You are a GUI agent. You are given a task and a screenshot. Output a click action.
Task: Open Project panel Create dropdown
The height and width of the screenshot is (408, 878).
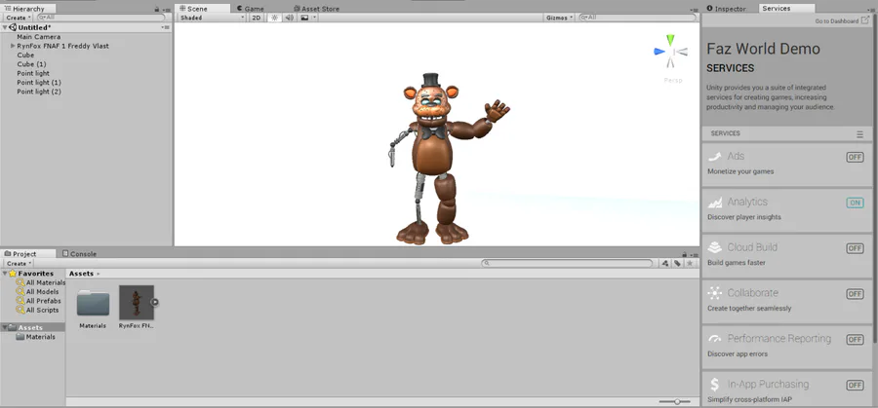pyautogui.click(x=19, y=263)
